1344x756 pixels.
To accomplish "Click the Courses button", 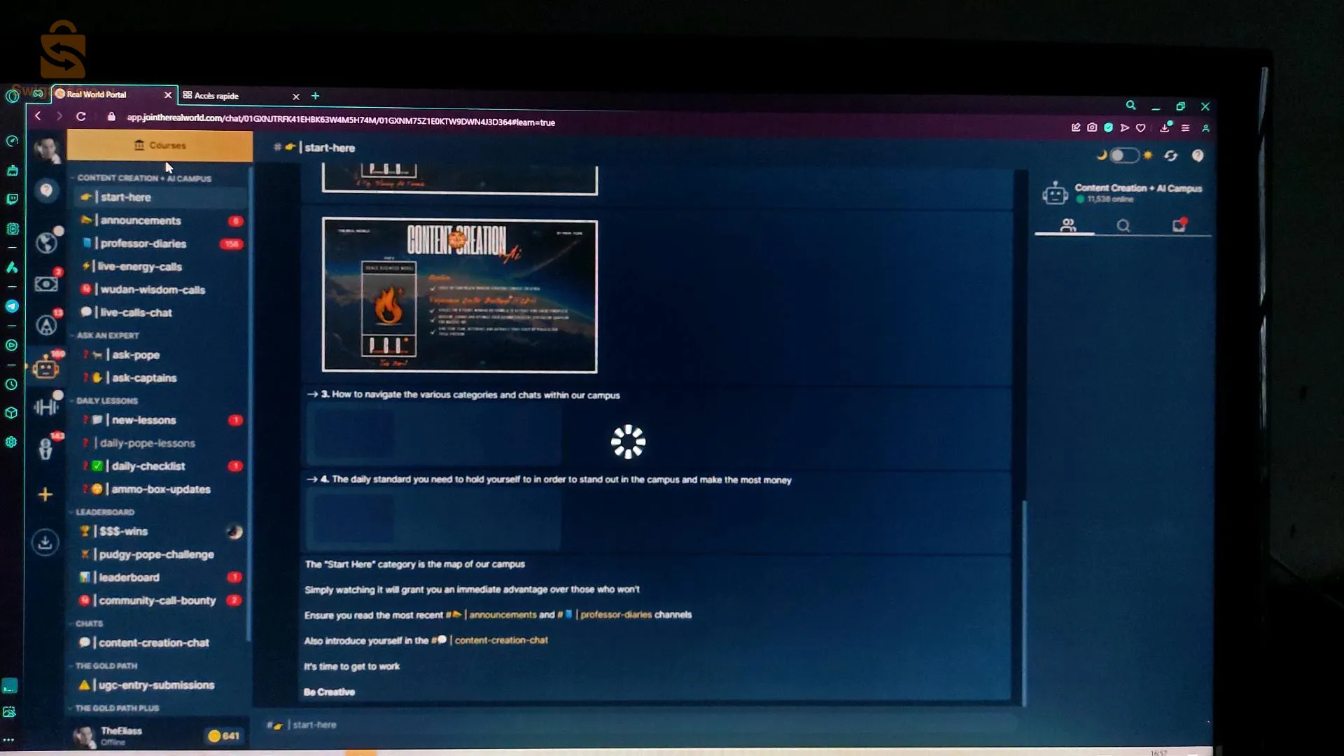I will pos(160,146).
